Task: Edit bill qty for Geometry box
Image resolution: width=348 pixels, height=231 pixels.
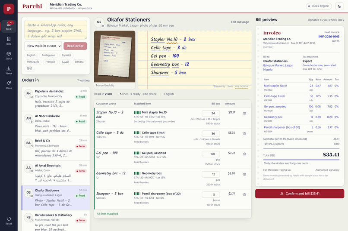Action: (x=211, y=174)
